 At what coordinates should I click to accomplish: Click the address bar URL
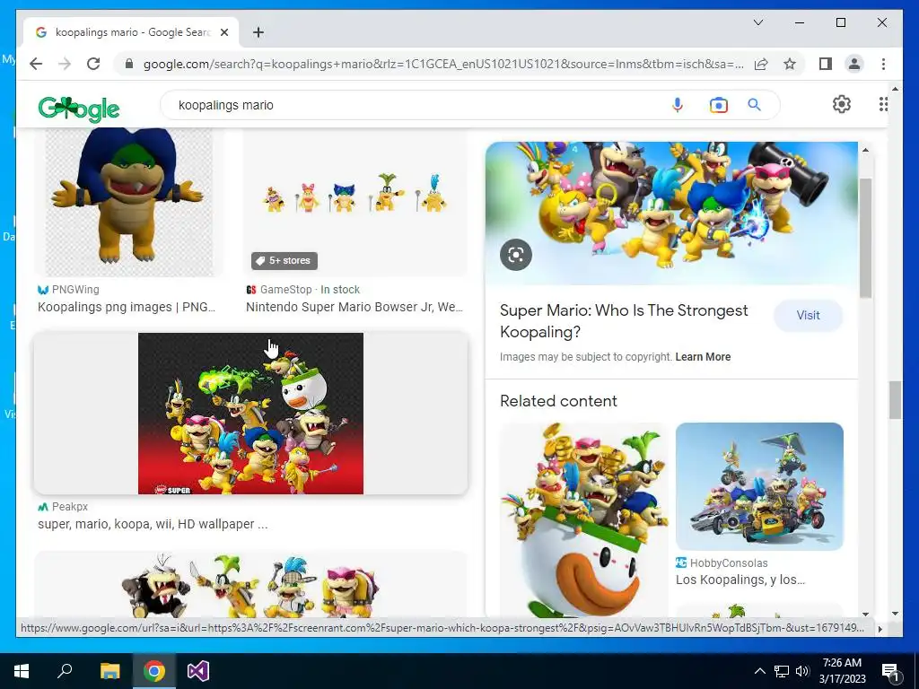(443, 64)
